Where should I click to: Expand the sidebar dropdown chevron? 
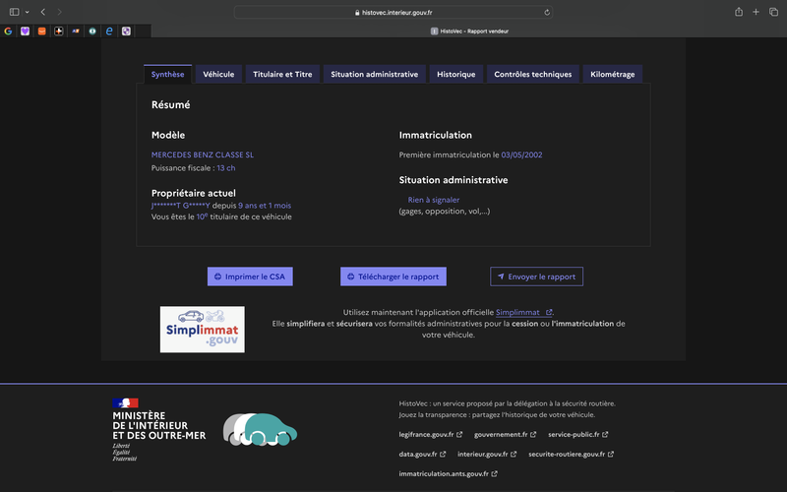(x=28, y=12)
